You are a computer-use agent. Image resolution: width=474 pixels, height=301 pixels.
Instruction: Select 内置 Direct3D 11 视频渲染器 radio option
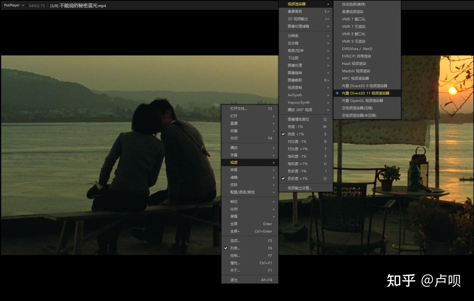[x=365, y=93]
